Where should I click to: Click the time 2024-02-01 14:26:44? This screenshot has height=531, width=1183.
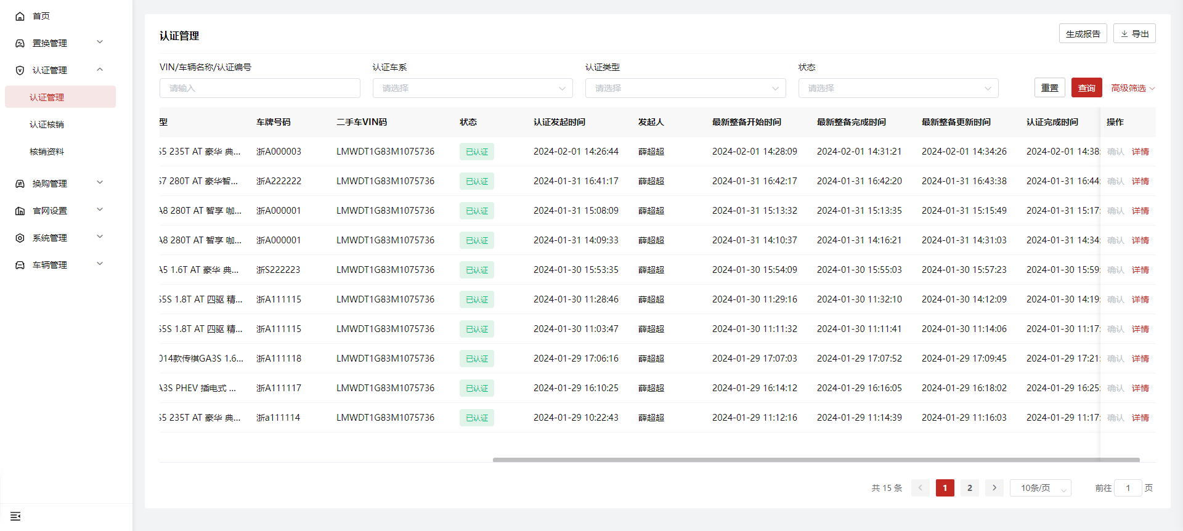point(575,152)
